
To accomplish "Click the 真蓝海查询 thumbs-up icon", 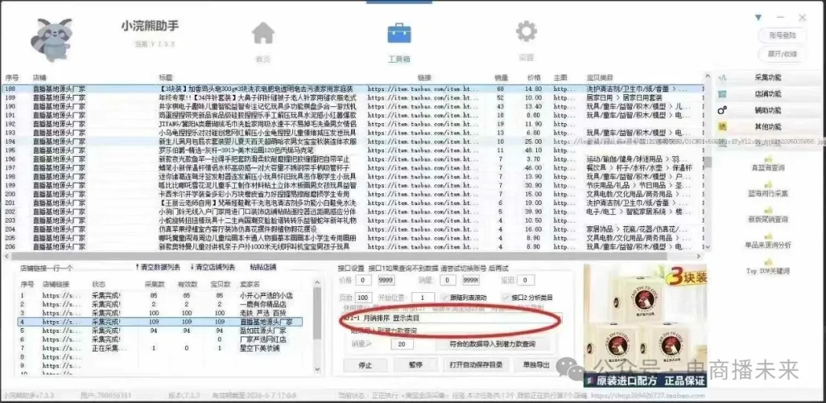I will point(768,159).
